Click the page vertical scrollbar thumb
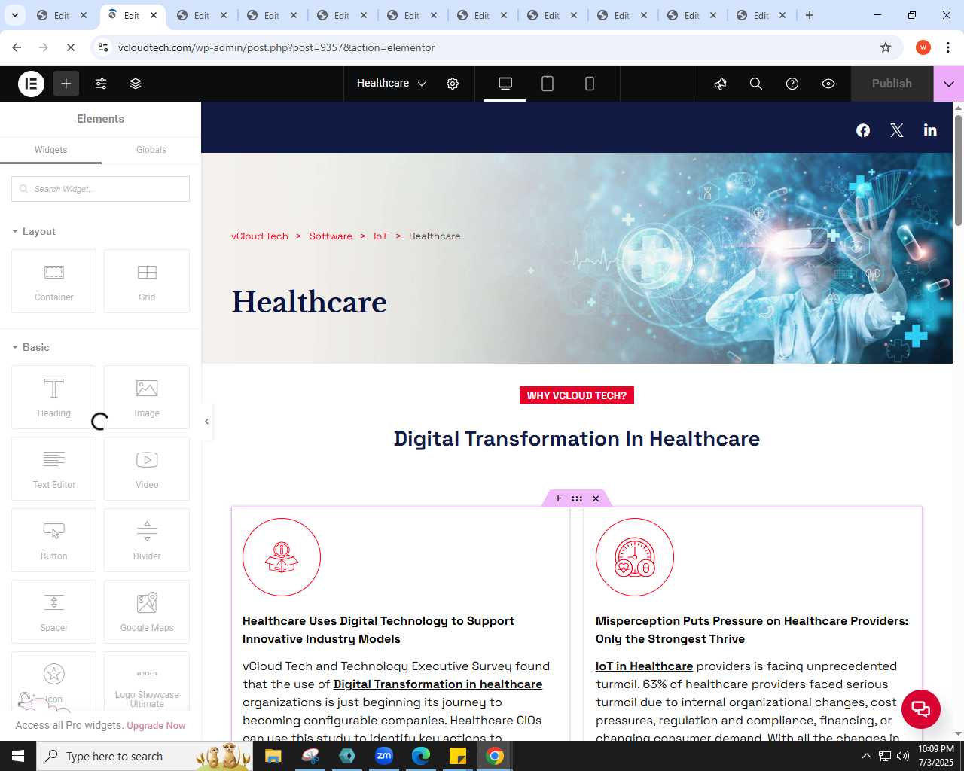The image size is (964, 771). 958,170
